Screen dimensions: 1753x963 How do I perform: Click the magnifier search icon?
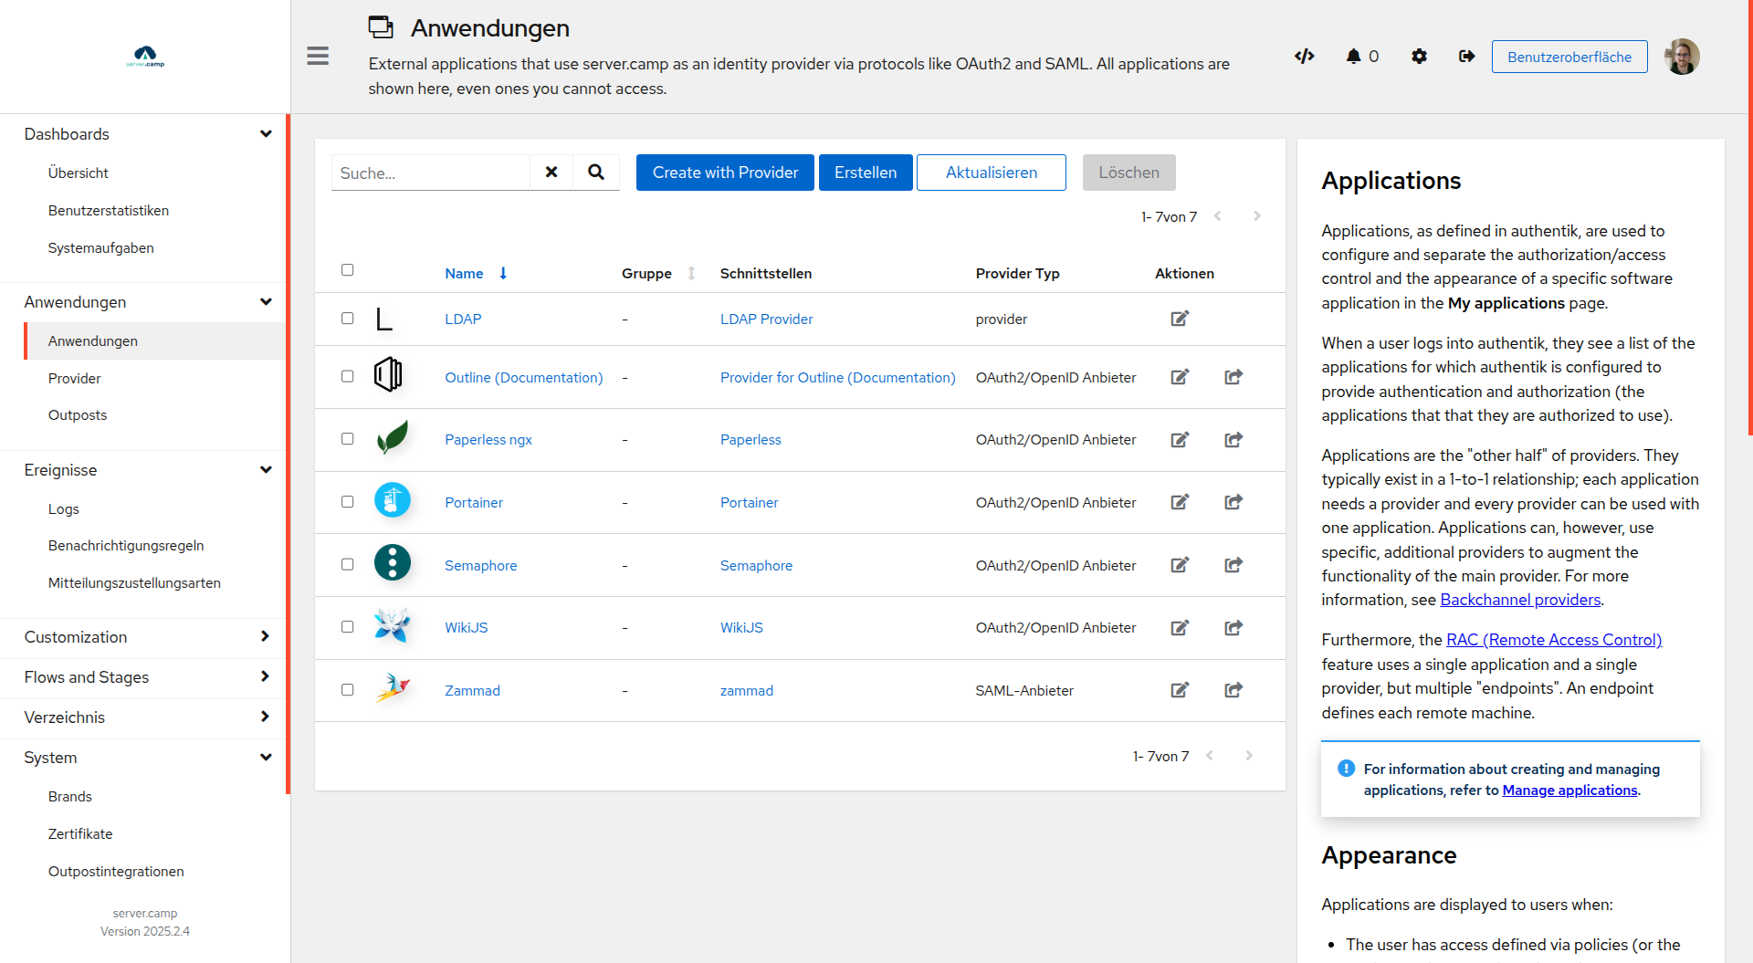coord(596,173)
